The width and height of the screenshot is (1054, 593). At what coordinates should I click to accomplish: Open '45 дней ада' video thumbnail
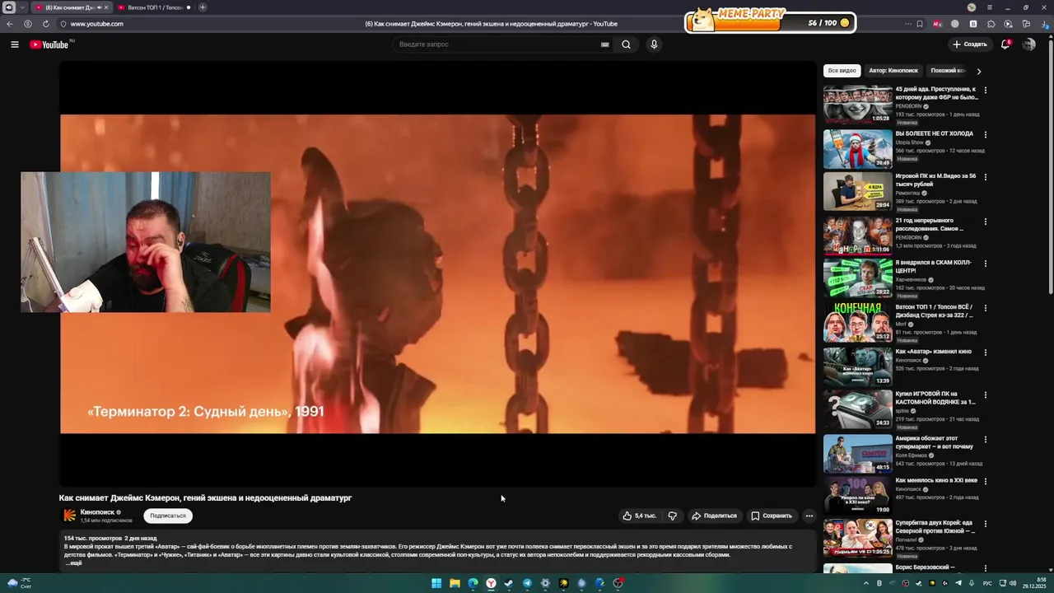click(858, 105)
